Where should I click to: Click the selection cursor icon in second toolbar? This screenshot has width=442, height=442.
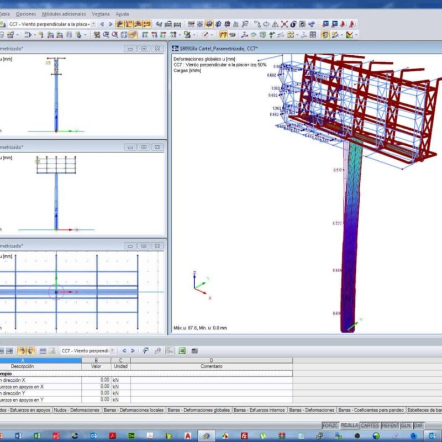point(97,35)
